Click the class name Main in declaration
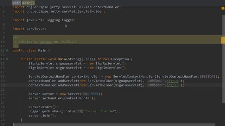225x126 pixels. pos(42,50)
